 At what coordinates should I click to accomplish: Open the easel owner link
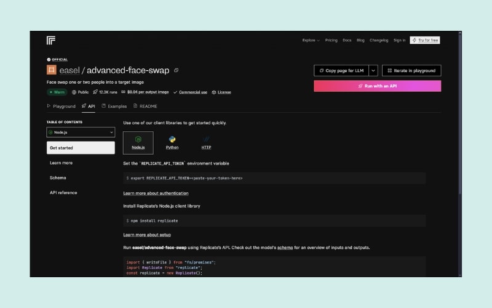click(69, 70)
